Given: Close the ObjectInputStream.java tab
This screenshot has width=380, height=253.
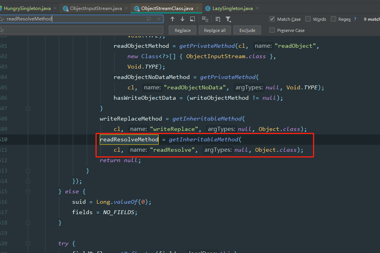Looking at the screenshot, I should [x=126, y=8].
